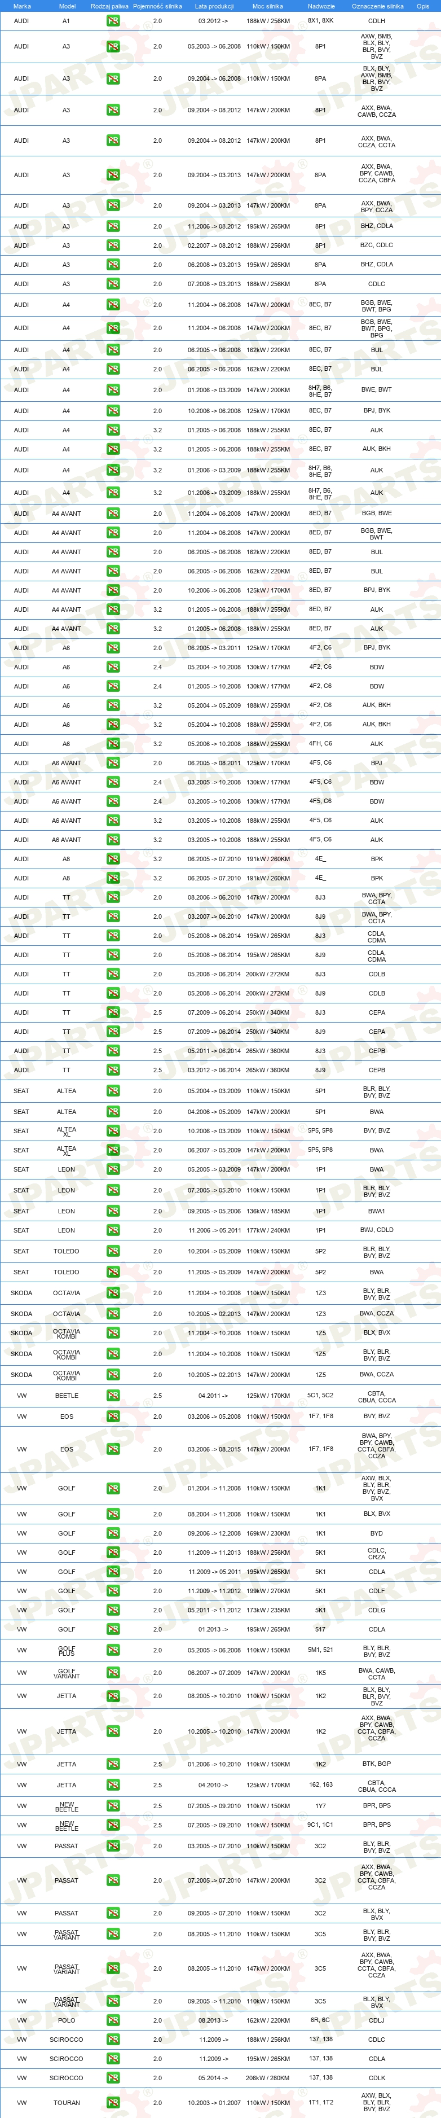441x2118 pixels.
Task: Click the power 169kW / 230KM cell
Action: coord(268,1533)
